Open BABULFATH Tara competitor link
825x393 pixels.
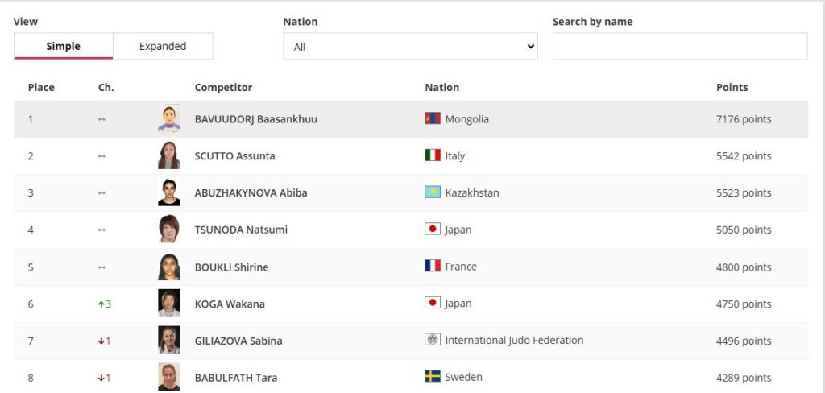(236, 378)
